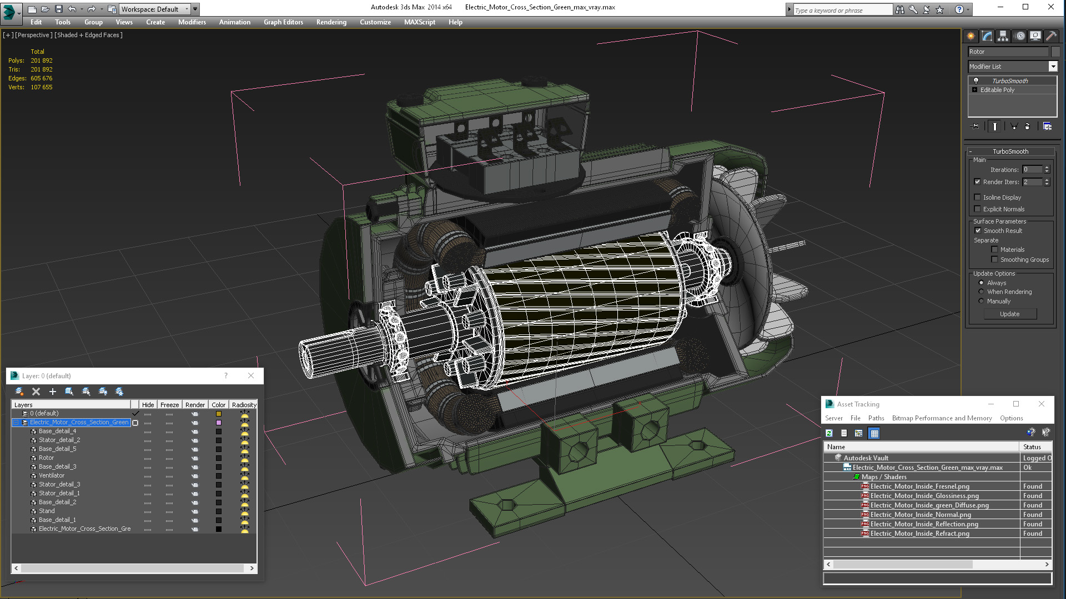Open the Rendering menu

[331, 22]
